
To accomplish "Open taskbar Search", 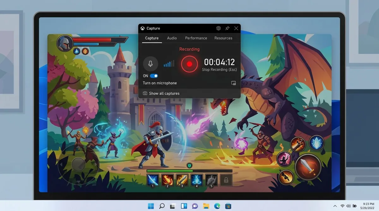I will (x=162, y=206).
